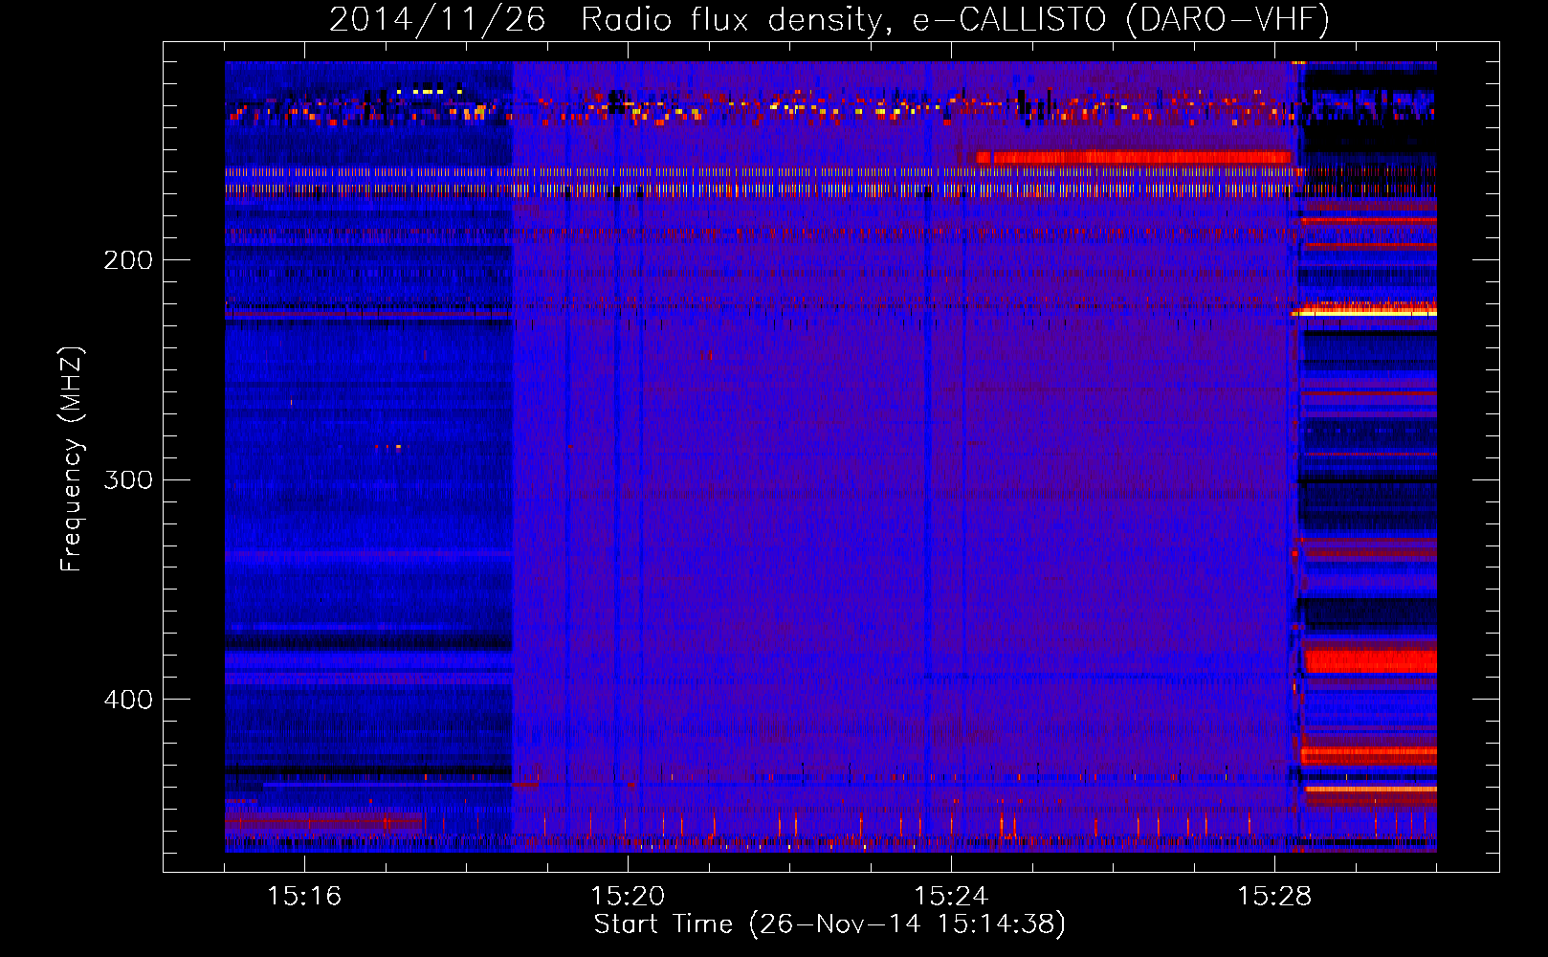
Task: Click the '300' frequency axis label
Action: point(128,479)
